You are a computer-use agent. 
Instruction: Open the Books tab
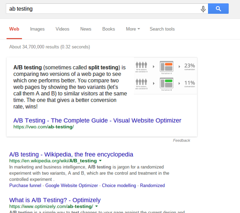point(108,29)
